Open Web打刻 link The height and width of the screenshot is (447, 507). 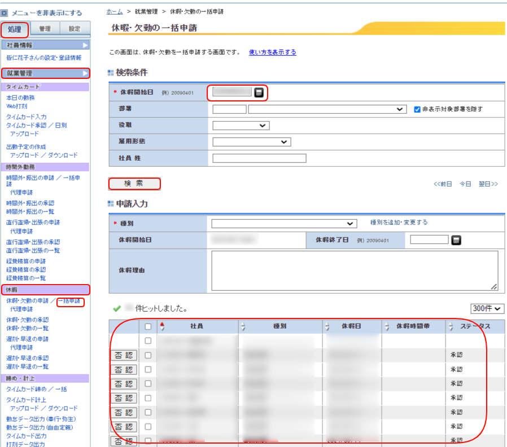(16, 106)
